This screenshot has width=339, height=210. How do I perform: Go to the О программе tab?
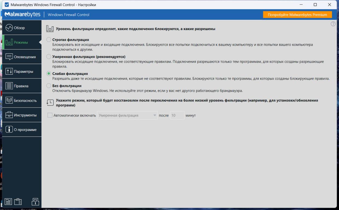coord(22,129)
